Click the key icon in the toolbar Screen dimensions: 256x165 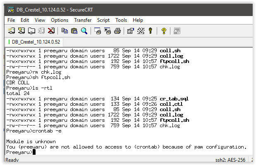click(x=151, y=30)
